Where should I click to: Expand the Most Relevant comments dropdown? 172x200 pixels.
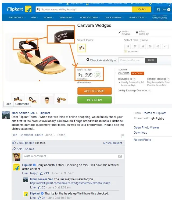[114, 143]
